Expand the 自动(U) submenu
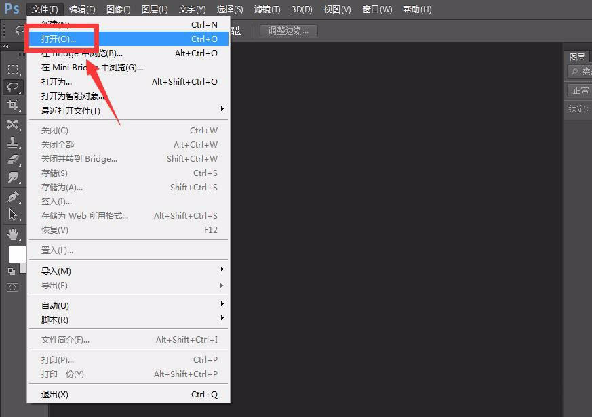The width and height of the screenshot is (592, 417). point(129,305)
